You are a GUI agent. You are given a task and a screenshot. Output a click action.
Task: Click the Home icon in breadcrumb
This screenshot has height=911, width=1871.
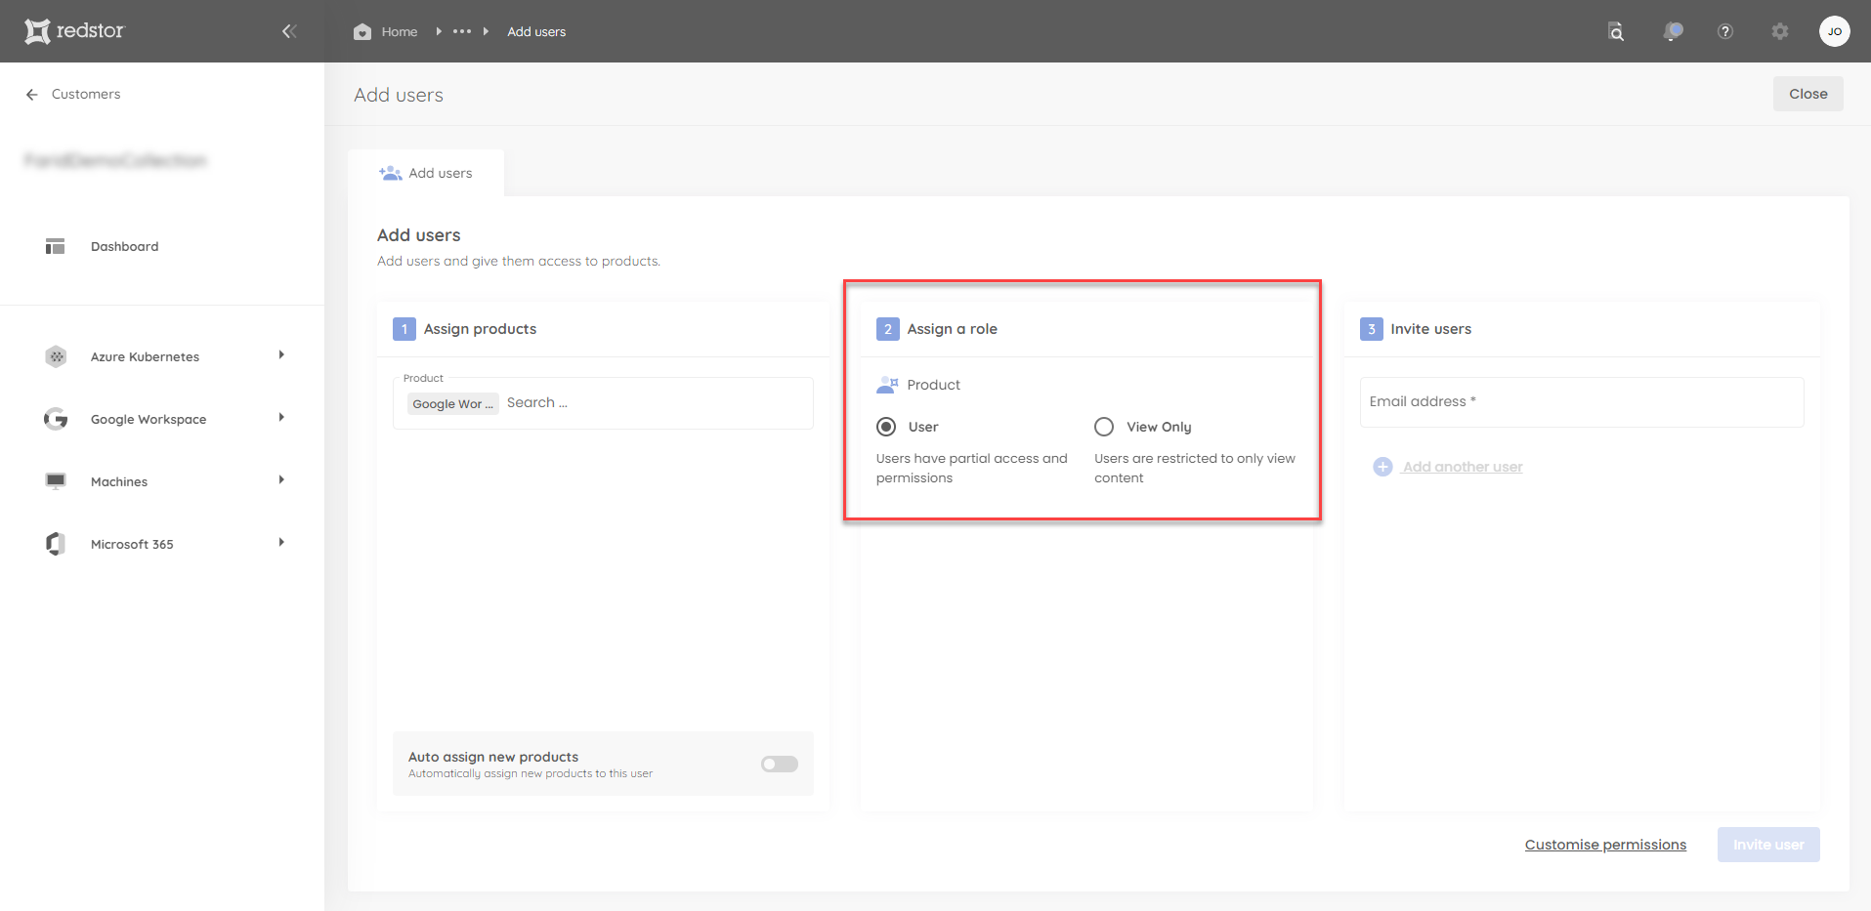pos(362,31)
